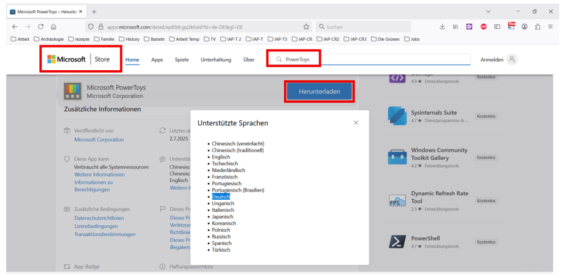
Task: Close the Microsoft PowerToys browser tab
Action: click(81, 11)
